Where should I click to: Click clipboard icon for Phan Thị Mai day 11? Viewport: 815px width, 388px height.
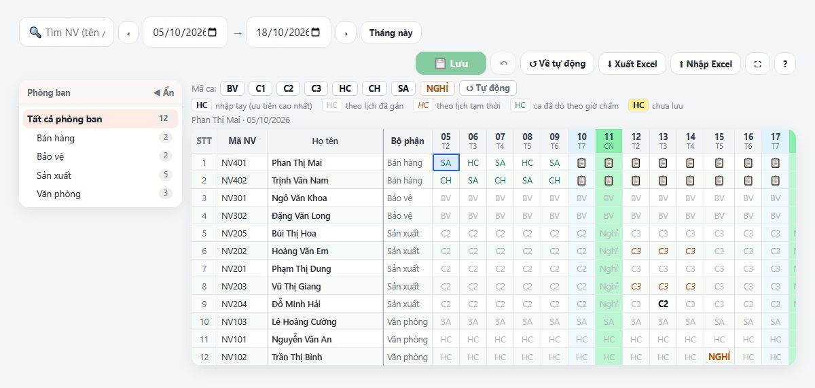(609, 163)
